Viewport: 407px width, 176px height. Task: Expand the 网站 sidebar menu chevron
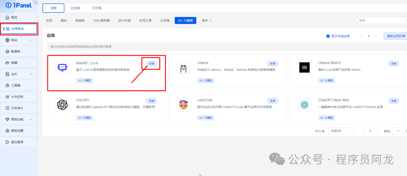31,40
